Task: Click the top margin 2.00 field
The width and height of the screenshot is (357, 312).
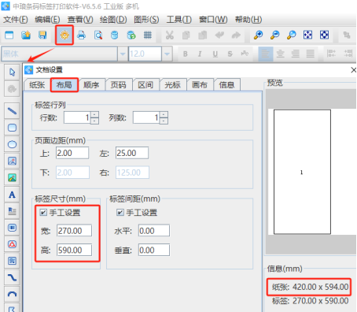Action: (72, 153)
